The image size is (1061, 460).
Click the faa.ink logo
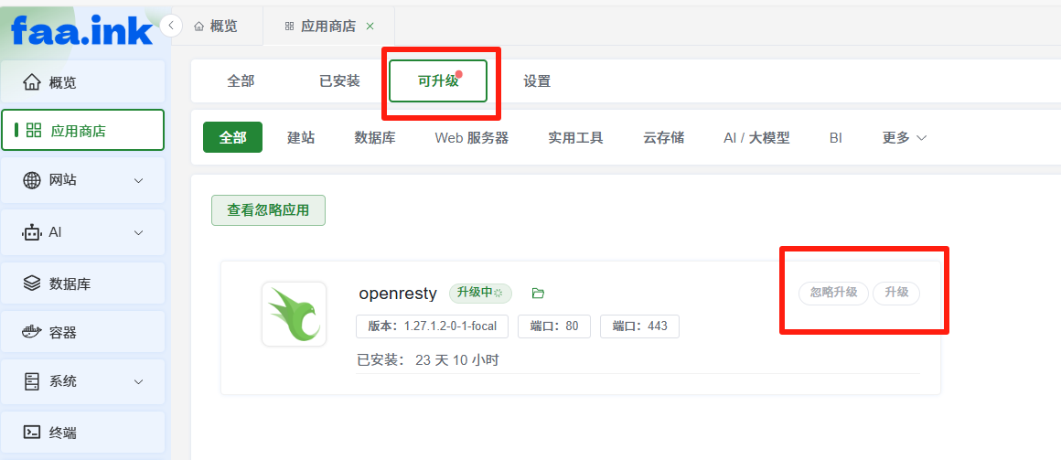(82, 30)
